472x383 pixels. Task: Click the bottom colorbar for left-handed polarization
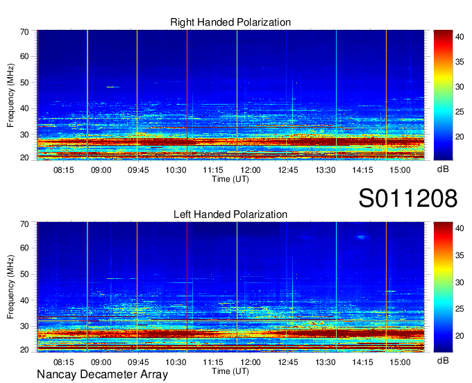[x=443, y=287]
